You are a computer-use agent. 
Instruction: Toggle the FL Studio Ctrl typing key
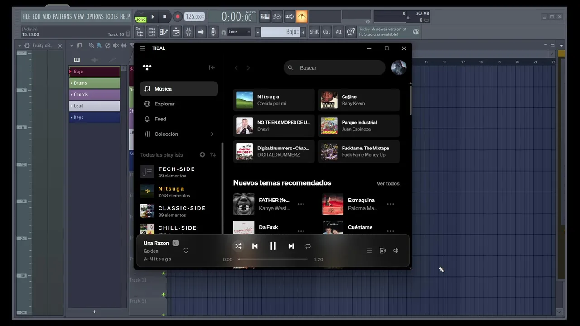[x=326, y=32]
